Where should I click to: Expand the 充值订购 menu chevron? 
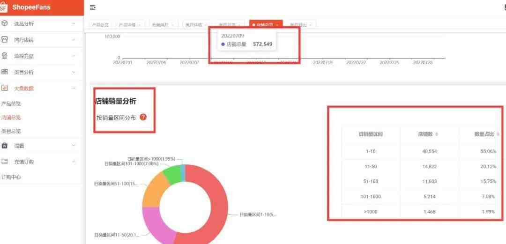pyautogui.click(x=74, y=162)
